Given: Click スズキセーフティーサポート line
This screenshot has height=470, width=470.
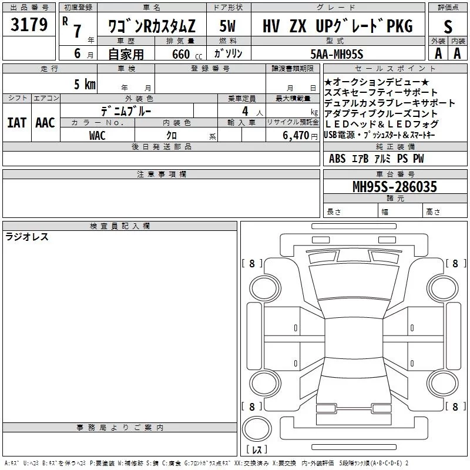Looking at the screenshot, I should 381,92.
